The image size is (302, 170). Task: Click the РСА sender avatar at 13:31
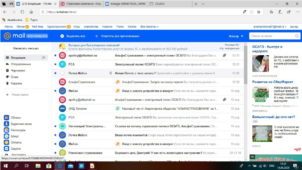(62, 64)
